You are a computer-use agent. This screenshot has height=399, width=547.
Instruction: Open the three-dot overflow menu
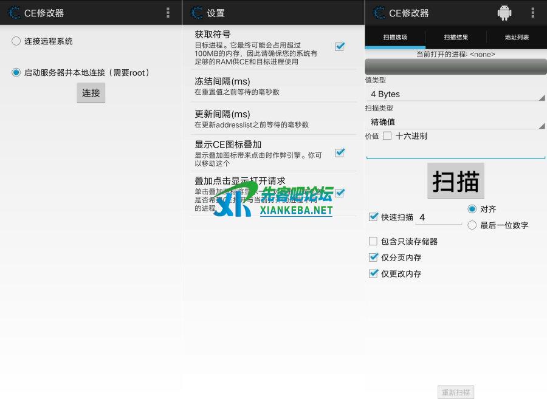click(168, 12)
